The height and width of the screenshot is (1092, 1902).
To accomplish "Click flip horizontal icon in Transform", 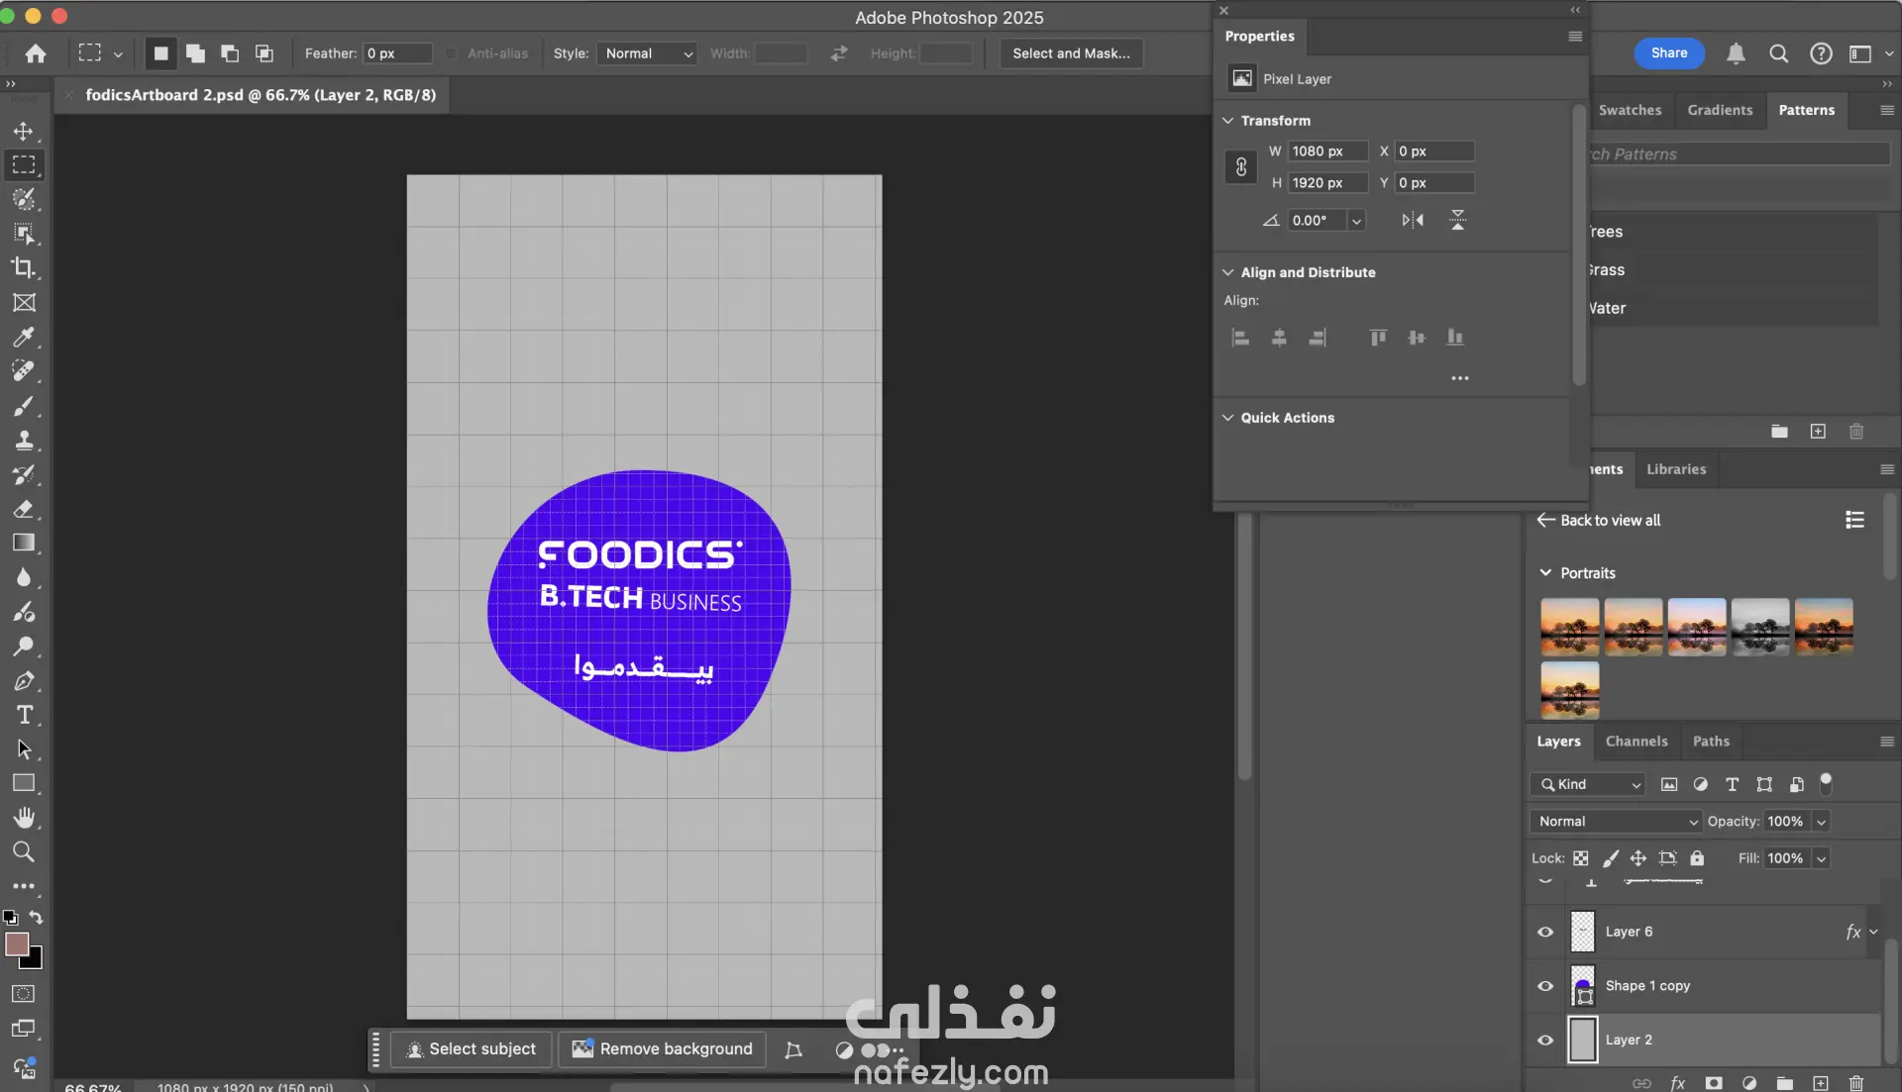I will tap(1413, 220).
